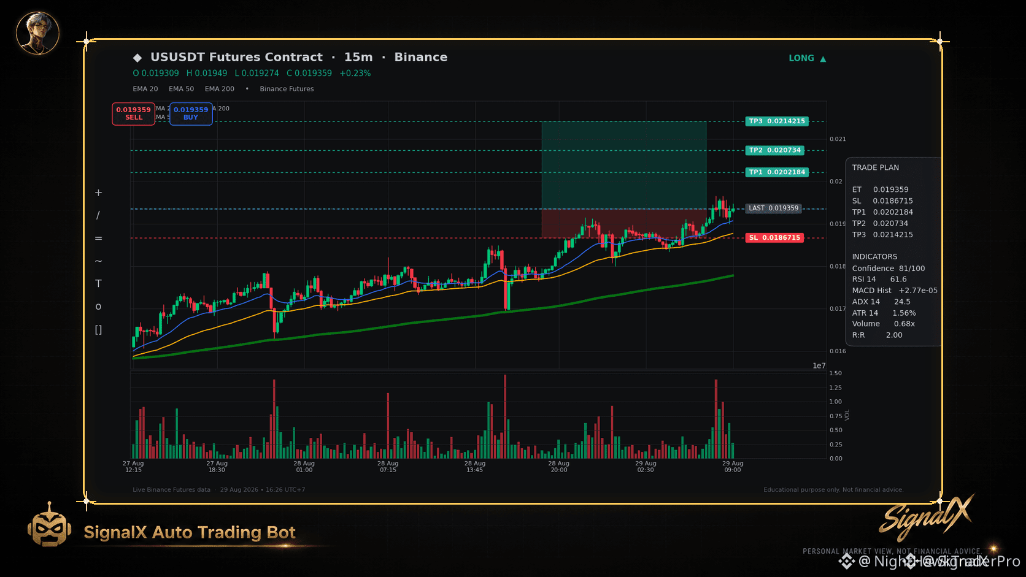Click the 27 Aug 18:30 time label

217,467
